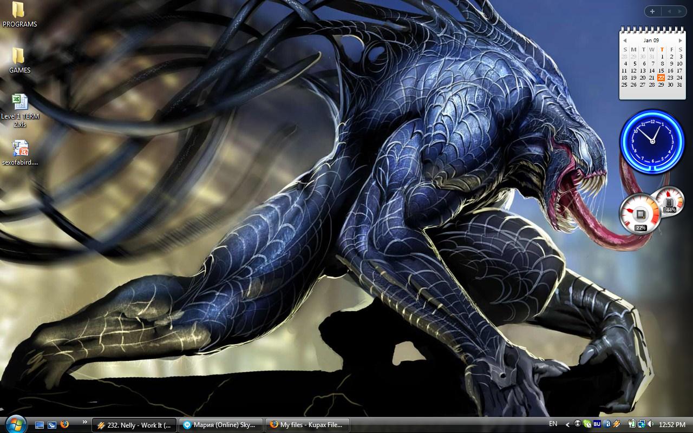Open the Level 1 TERM 2.xls spreadsheet
The image size is (693, 433).
coord(18,103)
